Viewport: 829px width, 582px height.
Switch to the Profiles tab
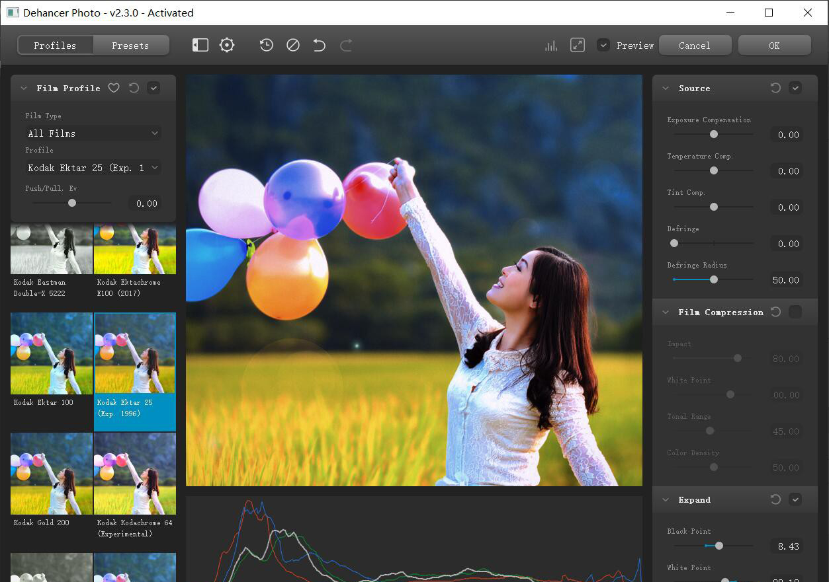tap(55, 45)
